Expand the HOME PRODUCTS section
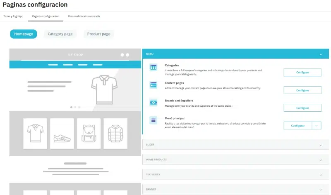Screen dimensions: 331x195 [x=321, y=160]
